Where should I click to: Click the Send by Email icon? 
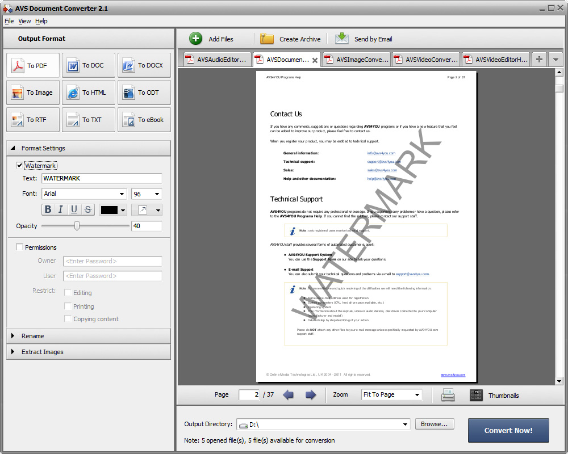point(342,39)
